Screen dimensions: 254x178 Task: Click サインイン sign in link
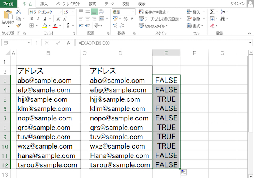coord(237,4)
